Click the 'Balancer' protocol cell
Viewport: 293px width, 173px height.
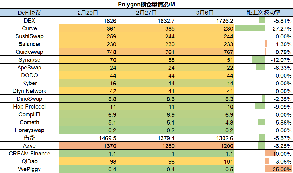click(x=29, y=44)
